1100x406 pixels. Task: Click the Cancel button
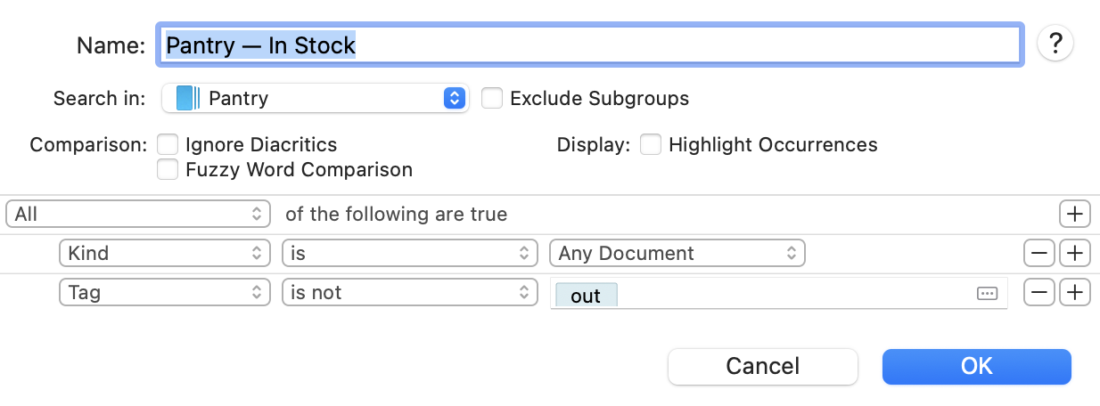click(x=762, y=366)
